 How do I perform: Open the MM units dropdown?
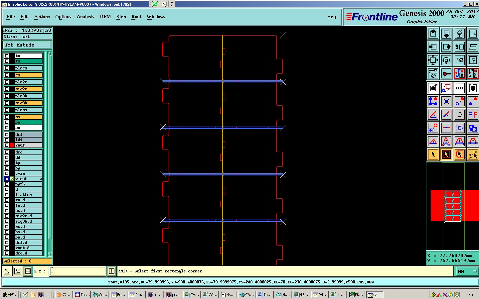point(466,271)
